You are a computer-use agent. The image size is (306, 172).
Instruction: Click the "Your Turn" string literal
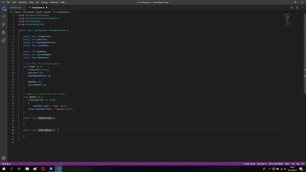[59, 106]
